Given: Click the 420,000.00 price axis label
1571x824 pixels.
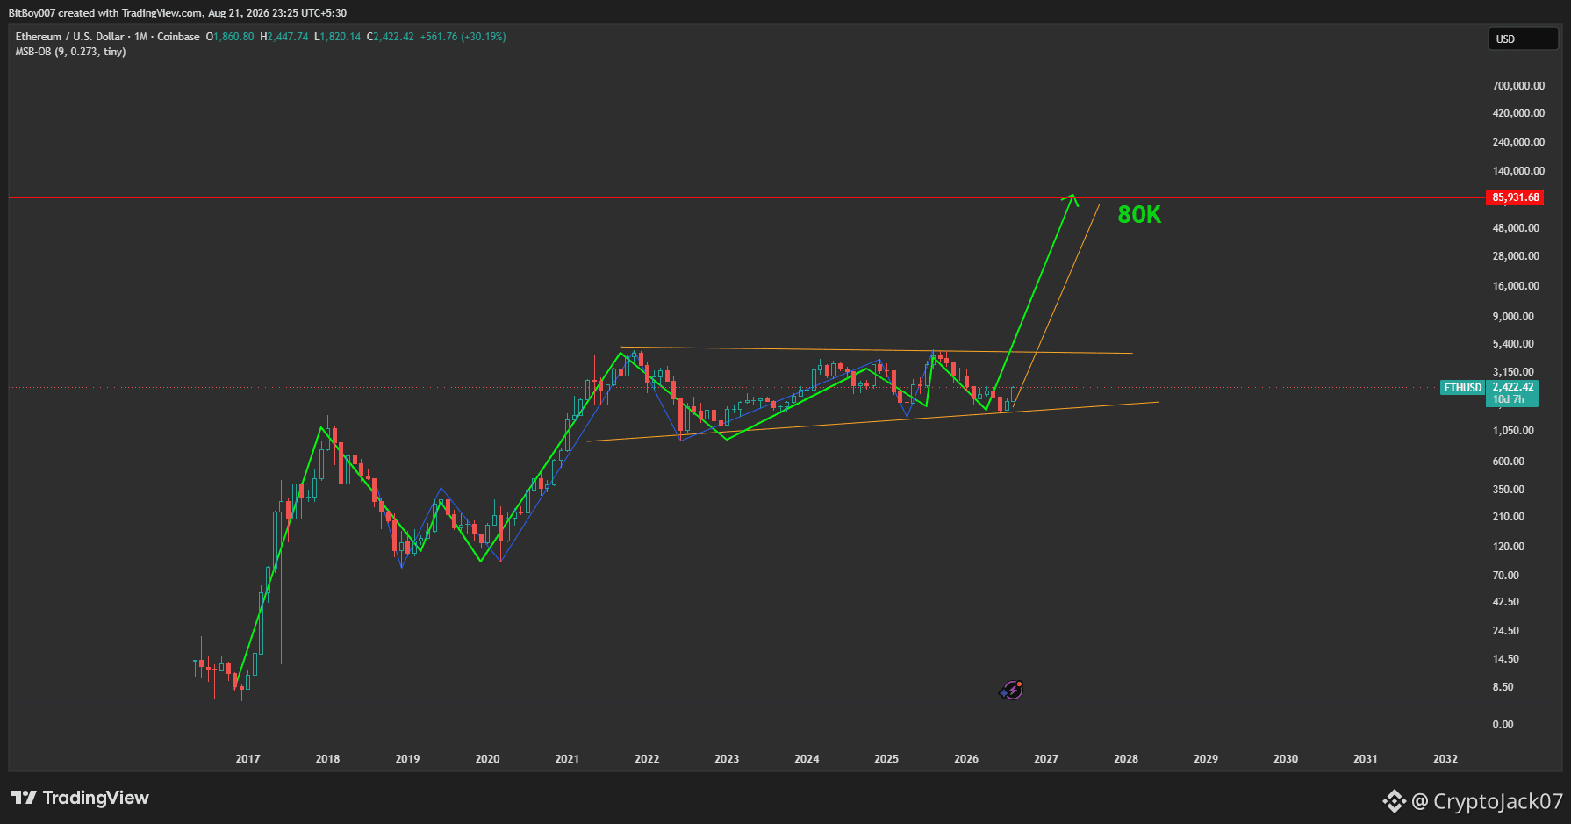Looking at the screenshot, I should click(x=1518, y=113).
